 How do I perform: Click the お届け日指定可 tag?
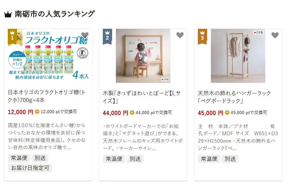tap(30, 168)
